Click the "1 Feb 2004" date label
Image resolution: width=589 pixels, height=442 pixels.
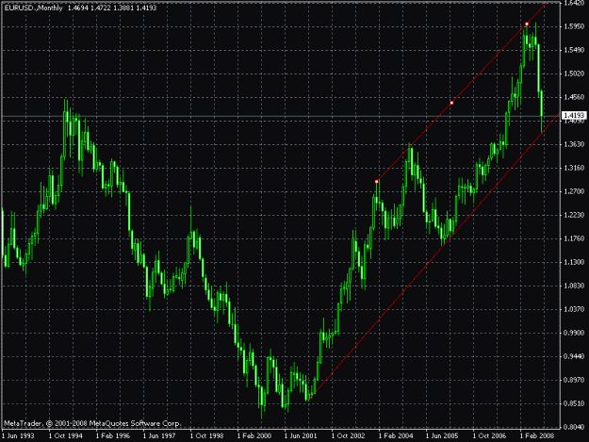click(x=396, y=436)
